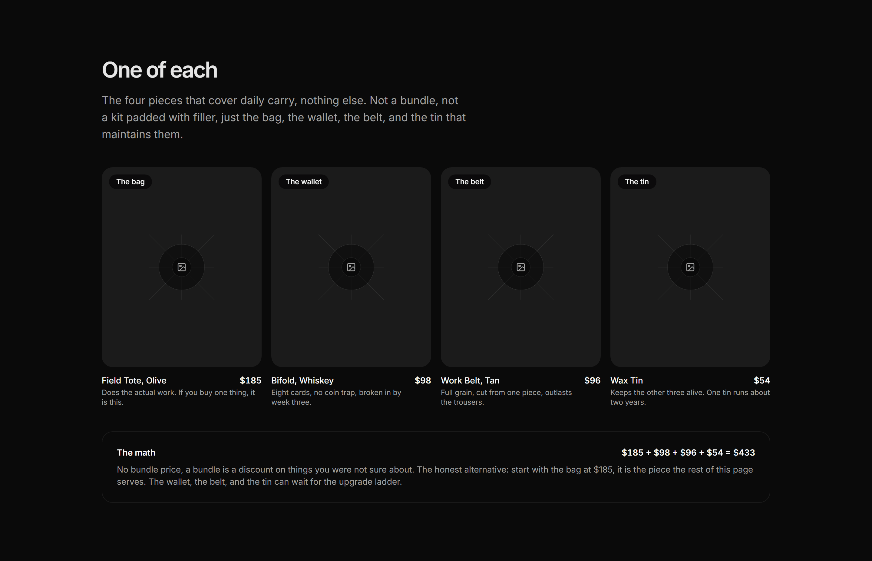This screenshot has height=561, width=872.
Task: Click the $98 price of Bifold
Action: click(423, 380)
